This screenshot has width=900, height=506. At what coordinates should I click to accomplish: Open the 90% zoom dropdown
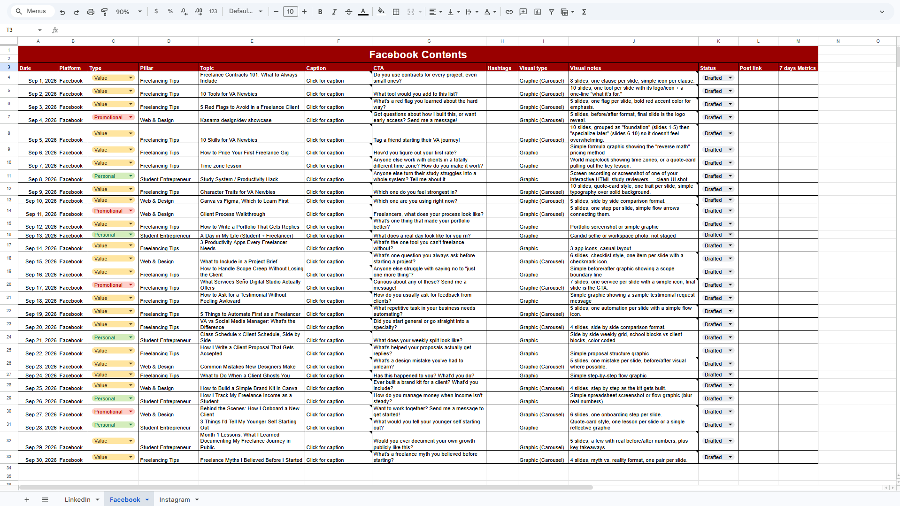(x=129, y=12)
